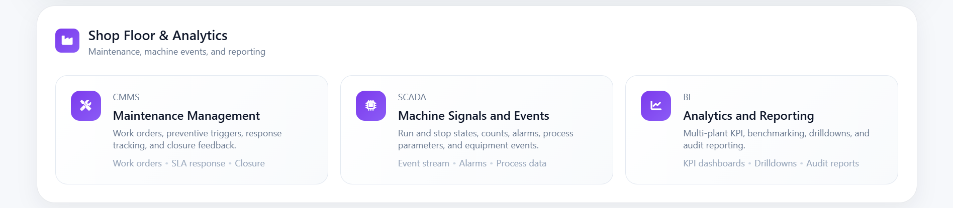Open the Analytics and Reporting title
Viewport: 953px width, 208px height.
click(748, 116)
